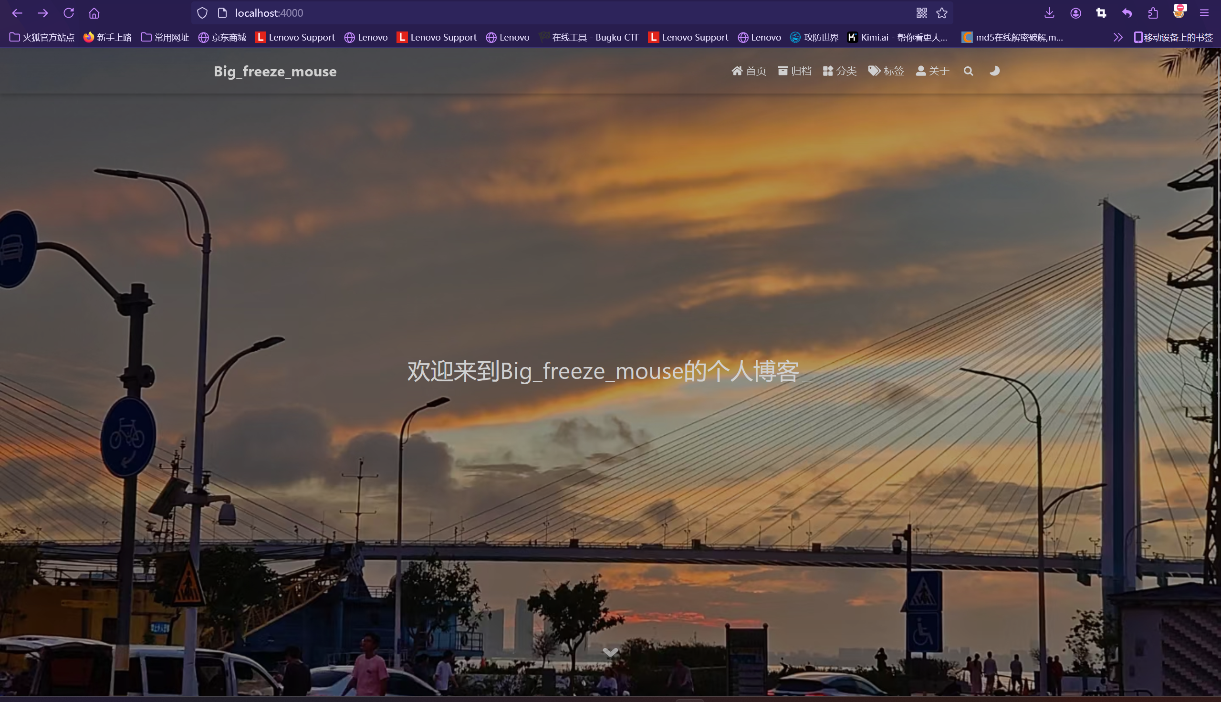1221x702 pixels.
Task: Open the 标签 tags nav item
Action: [x=886, y=72]
